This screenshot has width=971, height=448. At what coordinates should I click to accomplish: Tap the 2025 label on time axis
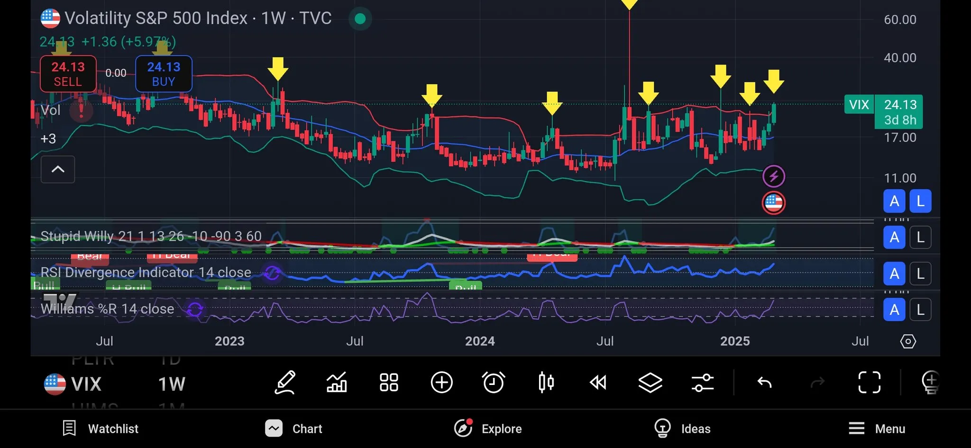[735, 341]
